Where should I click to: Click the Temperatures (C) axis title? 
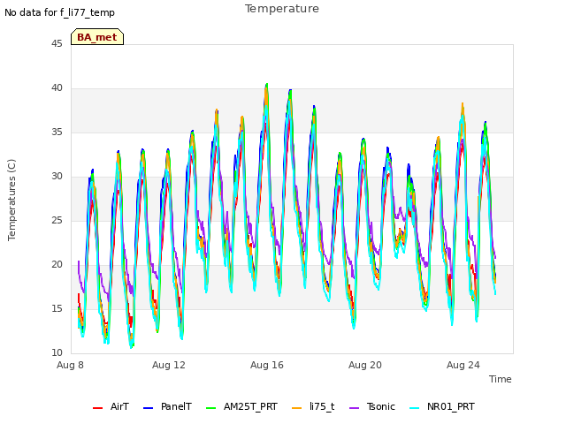tap(11, 200)
